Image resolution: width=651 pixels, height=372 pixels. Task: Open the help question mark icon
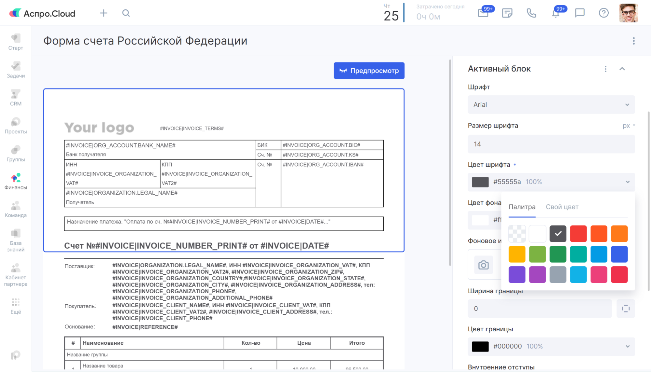tap(604, 13)
